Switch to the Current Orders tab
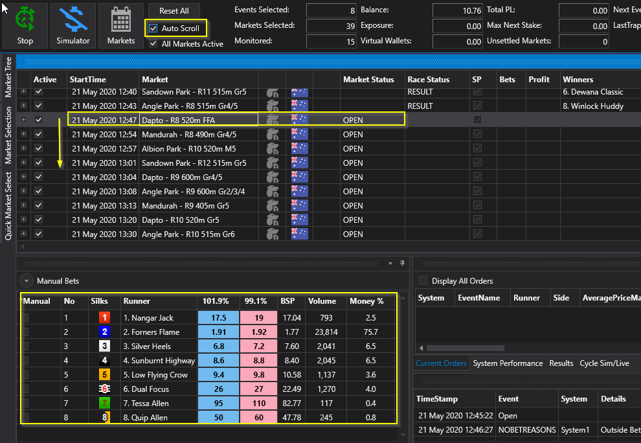The height and width of the screenshot is (443, 641). pyautogui.click(x=441, y=363)
